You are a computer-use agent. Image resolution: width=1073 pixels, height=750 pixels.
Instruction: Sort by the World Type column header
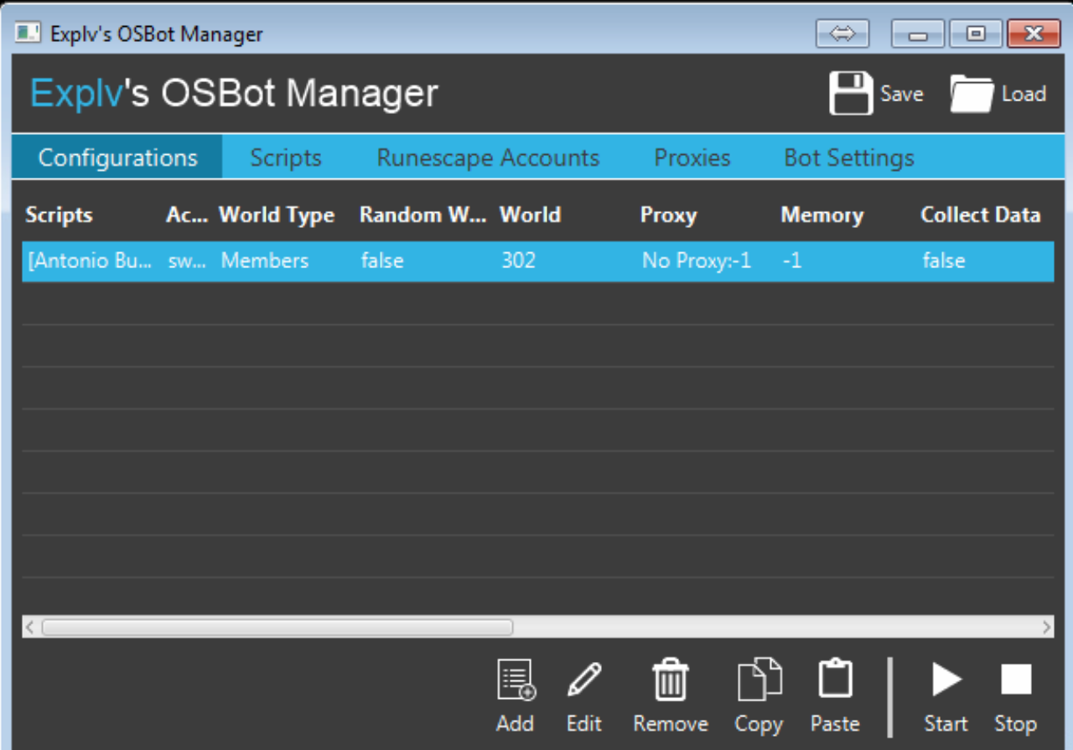[277, 215]
